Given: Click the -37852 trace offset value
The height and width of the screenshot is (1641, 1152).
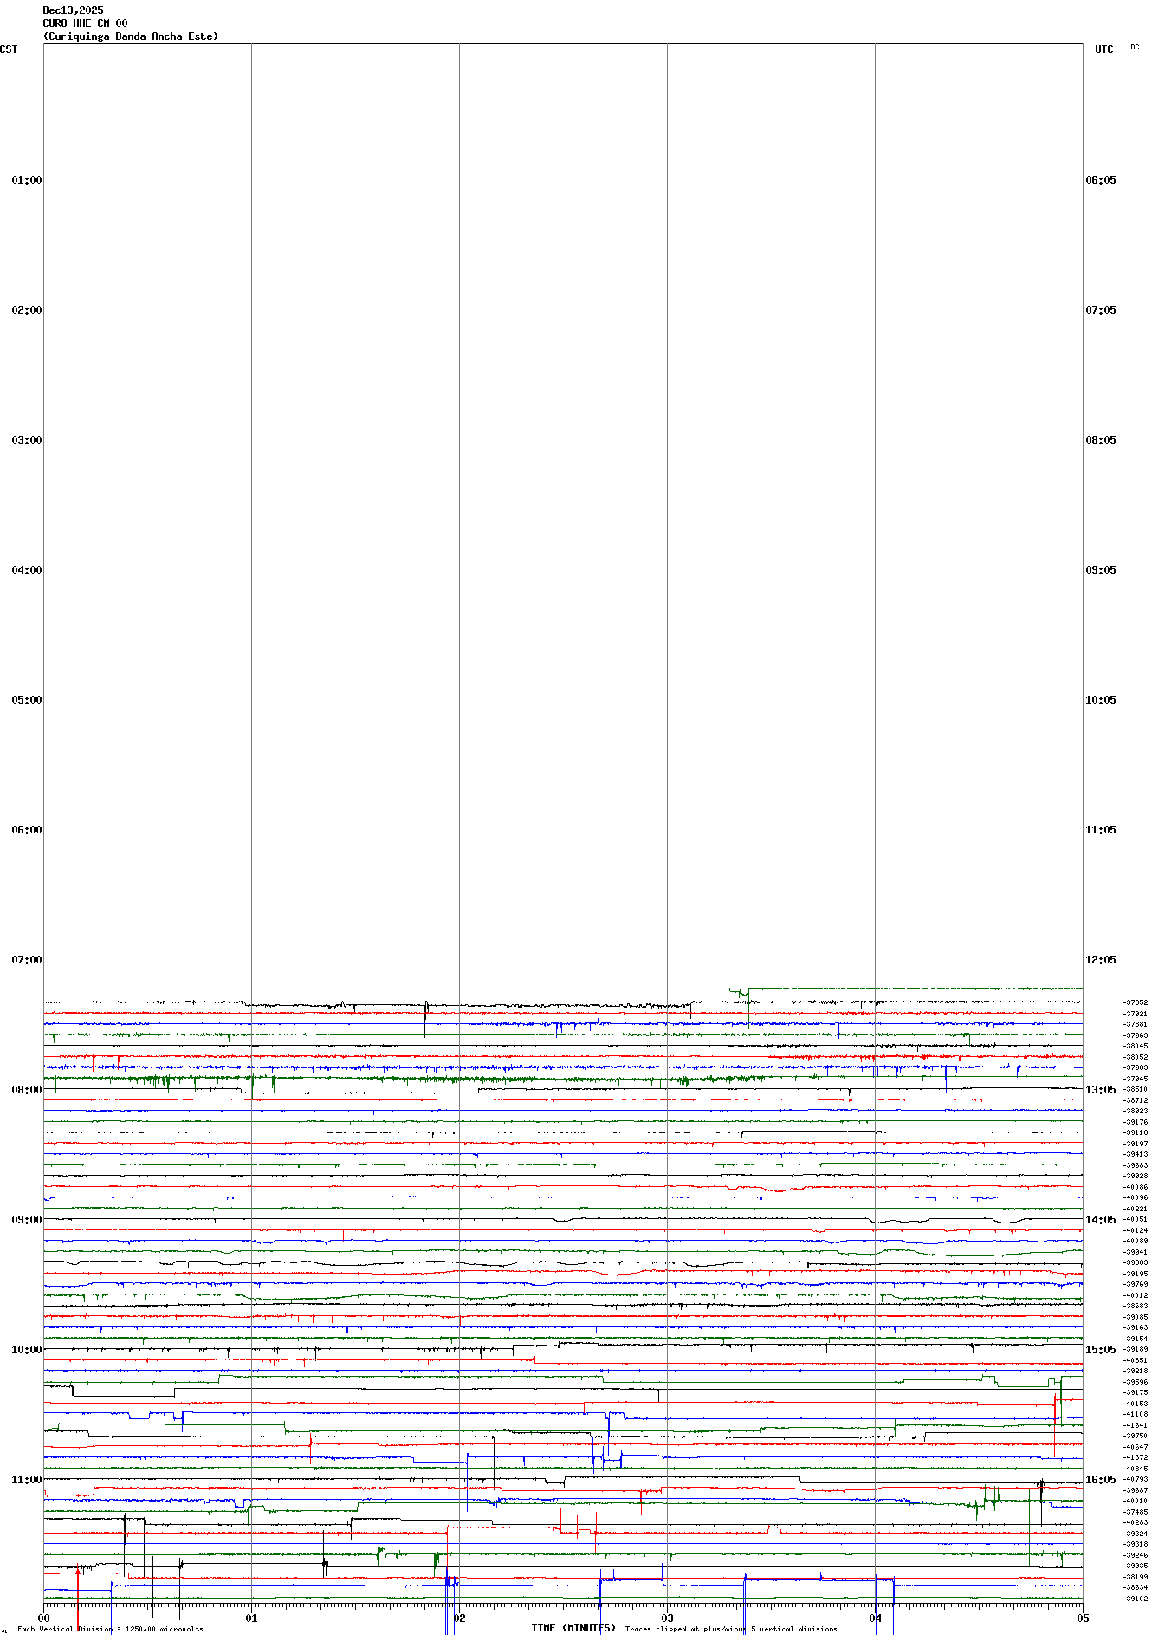Looking at the screenshot, I should tap(1135, 1002).
